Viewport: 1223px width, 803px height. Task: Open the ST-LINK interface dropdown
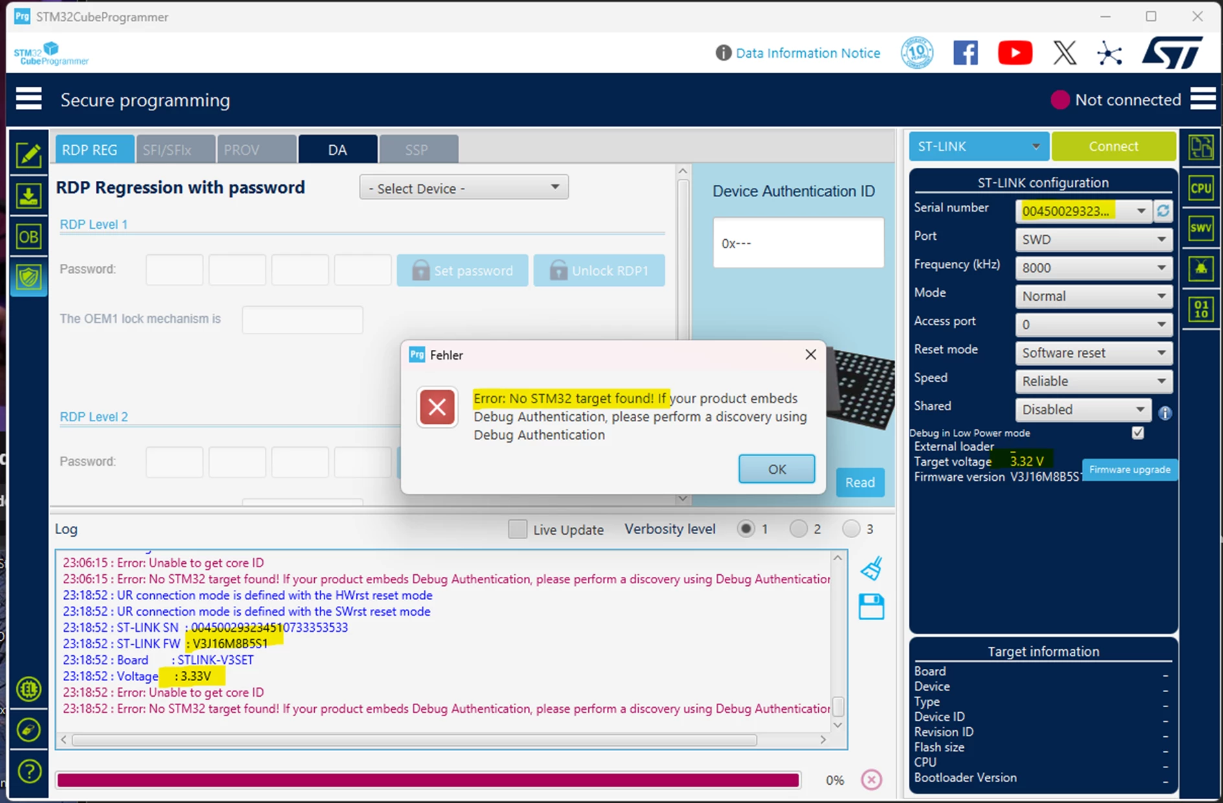979,146
